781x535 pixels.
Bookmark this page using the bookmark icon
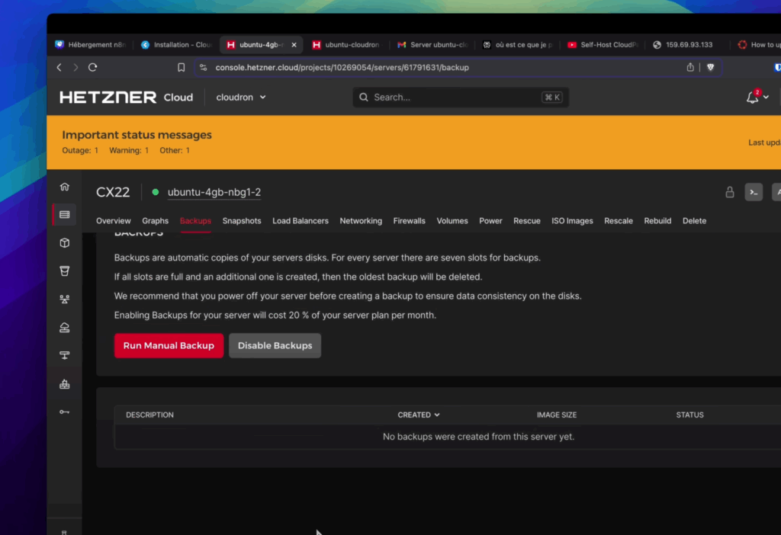click(181, 67)
